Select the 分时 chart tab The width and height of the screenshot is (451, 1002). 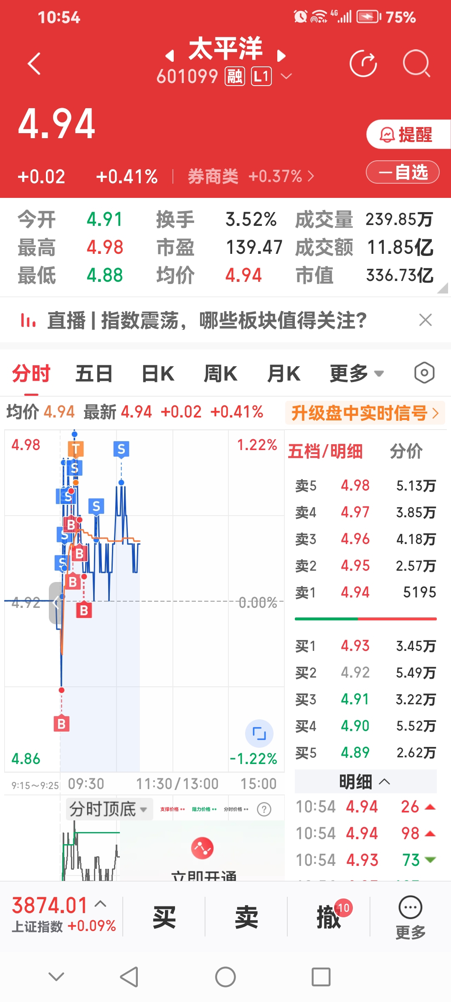point(31,374)
